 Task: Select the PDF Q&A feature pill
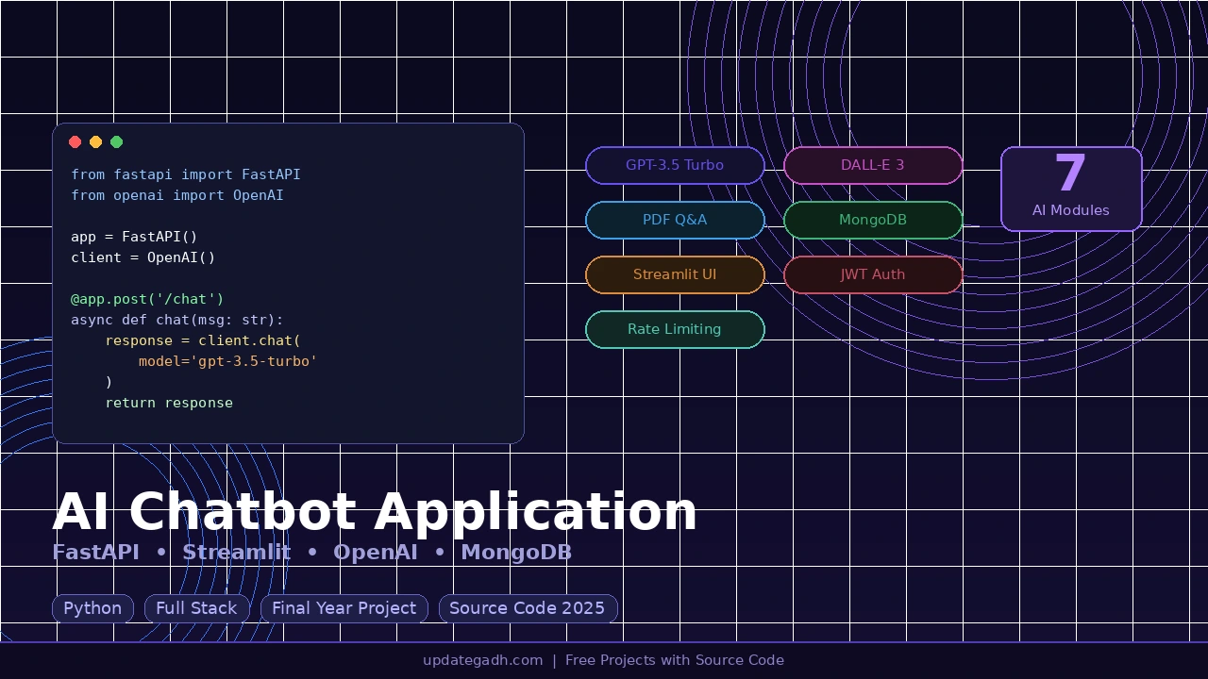675,220
